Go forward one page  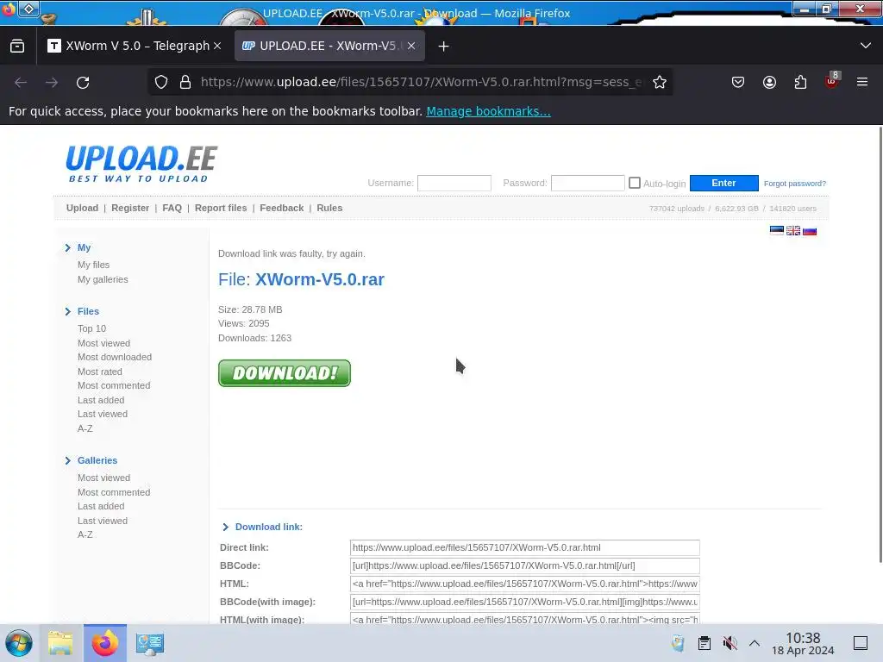click(x=52, y=83)
